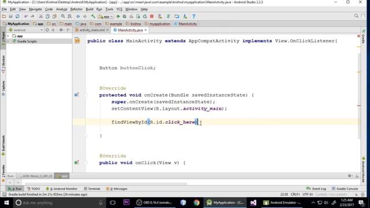Open the TODO tool window
370x208 pixels.
34,189
